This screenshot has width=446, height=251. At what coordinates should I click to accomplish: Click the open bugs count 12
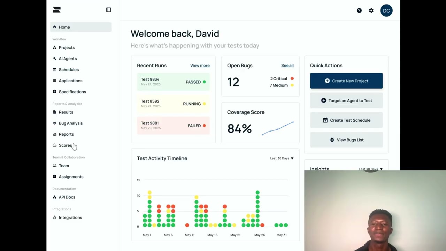coord(233,82)
